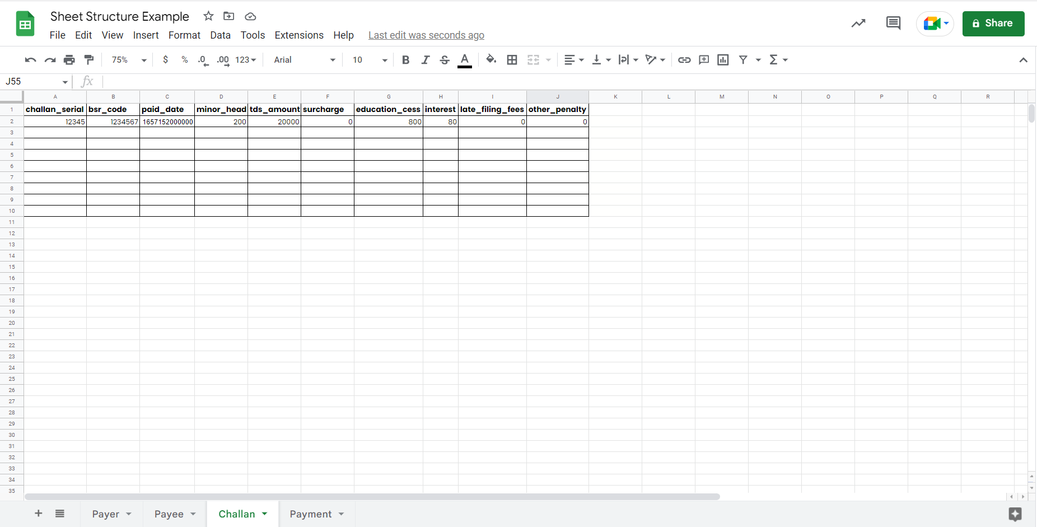Click the Merge cells icon
The width and height of the screenshot is (1037, 527).
coord(534,60)
